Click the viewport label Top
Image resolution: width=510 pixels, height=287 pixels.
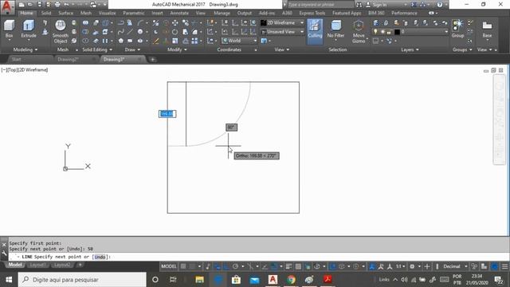(x=13, y=69)
